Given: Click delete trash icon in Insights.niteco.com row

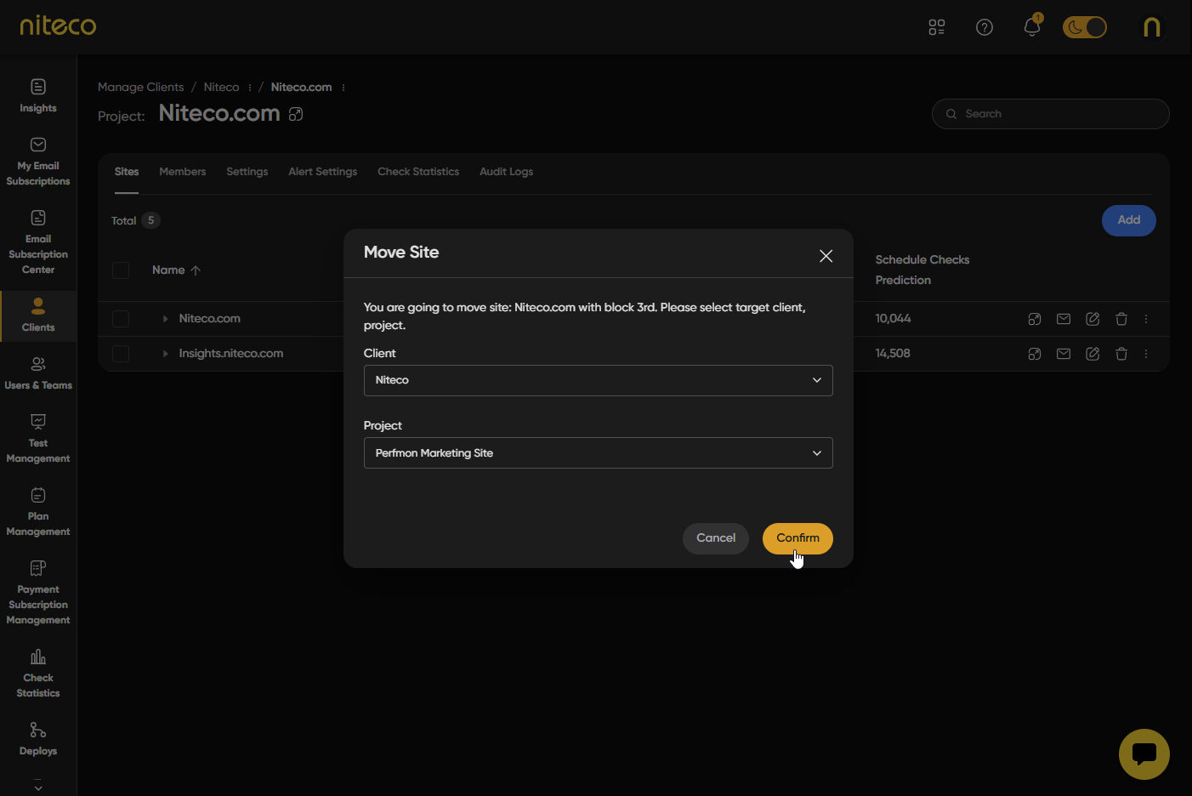Looking at the screenshot, I should point(1121,354).
